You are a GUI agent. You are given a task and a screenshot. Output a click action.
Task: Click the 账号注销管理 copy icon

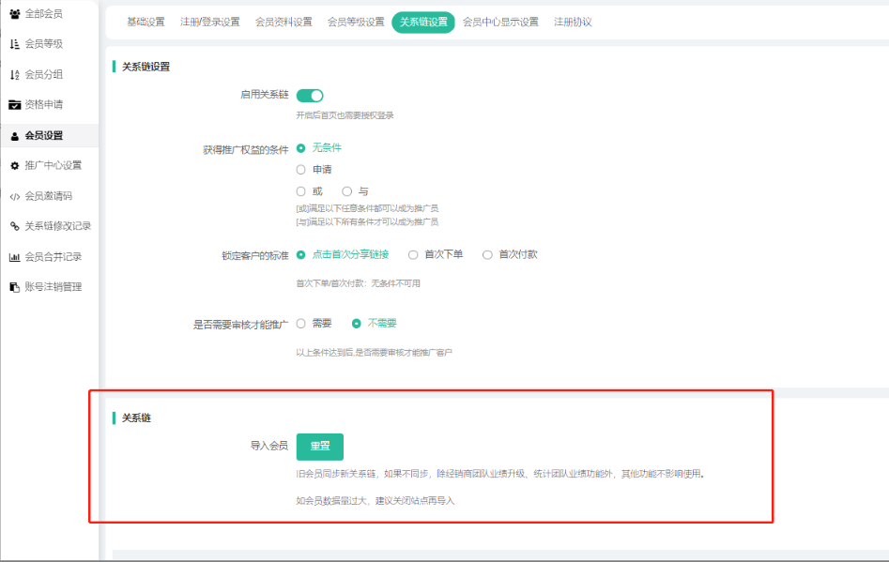point(14,287)
